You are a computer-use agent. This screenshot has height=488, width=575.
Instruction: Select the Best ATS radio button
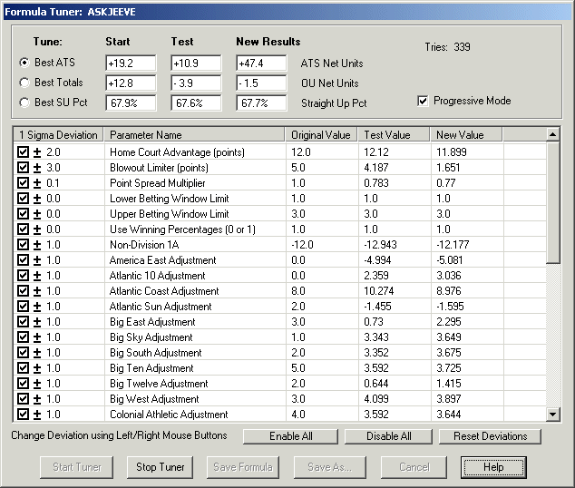[x=24, y=63]
